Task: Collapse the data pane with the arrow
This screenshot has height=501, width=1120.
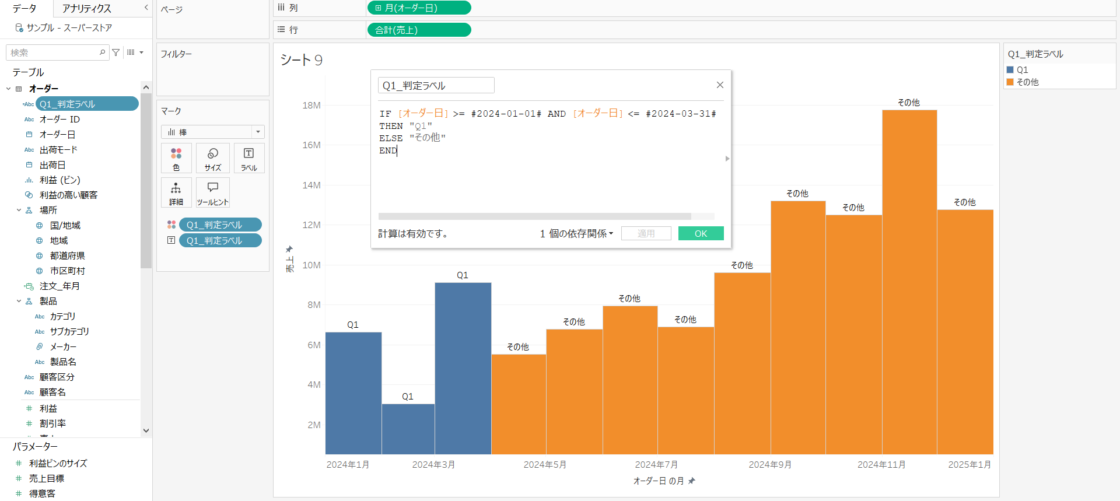Action: coord(146,8)
